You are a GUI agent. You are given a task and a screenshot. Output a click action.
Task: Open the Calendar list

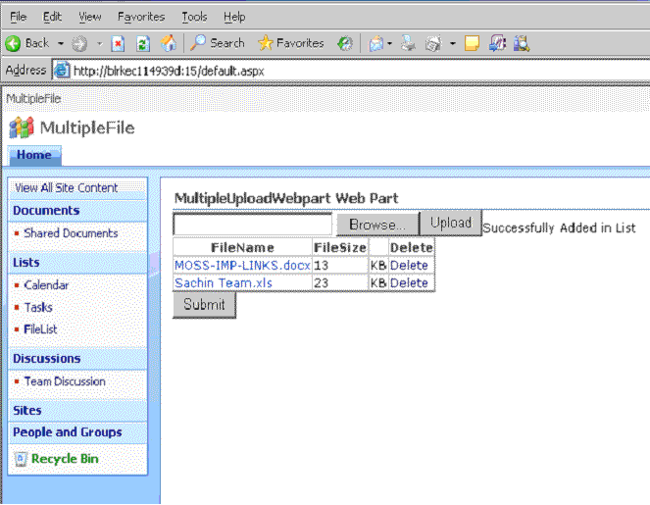[x=46, y=285]
